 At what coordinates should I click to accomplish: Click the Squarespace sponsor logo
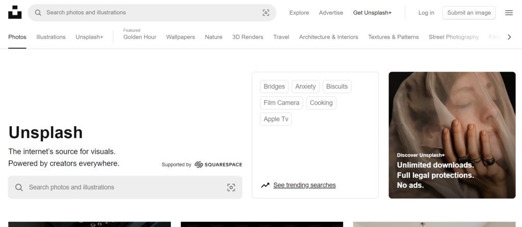point(218,164)
